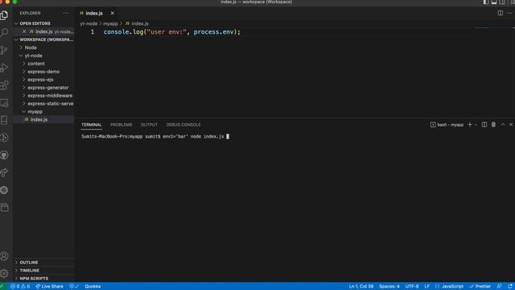The height and width of the screenshot is (290, 515).
Task: Open the Search view in activity bar
Action: tap(4, 32)
